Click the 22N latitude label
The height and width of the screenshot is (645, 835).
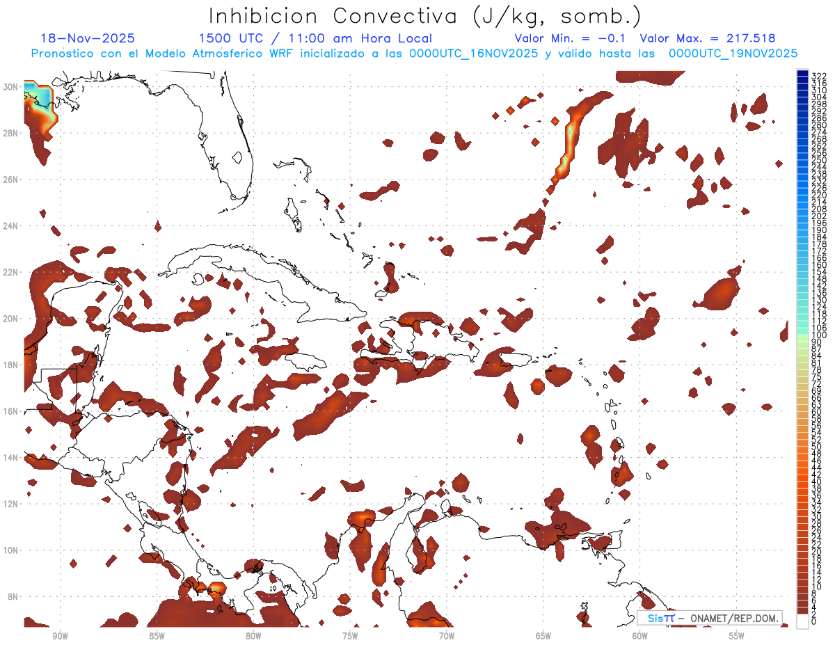click(12, 272)
